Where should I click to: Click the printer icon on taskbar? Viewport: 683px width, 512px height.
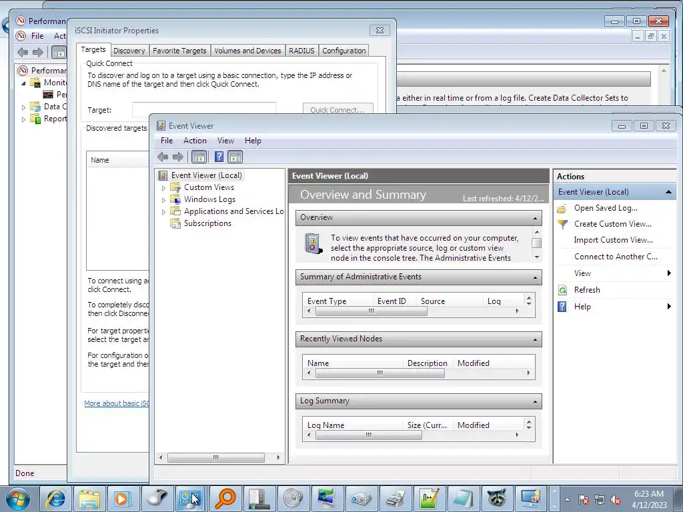[x=395, y=499]
